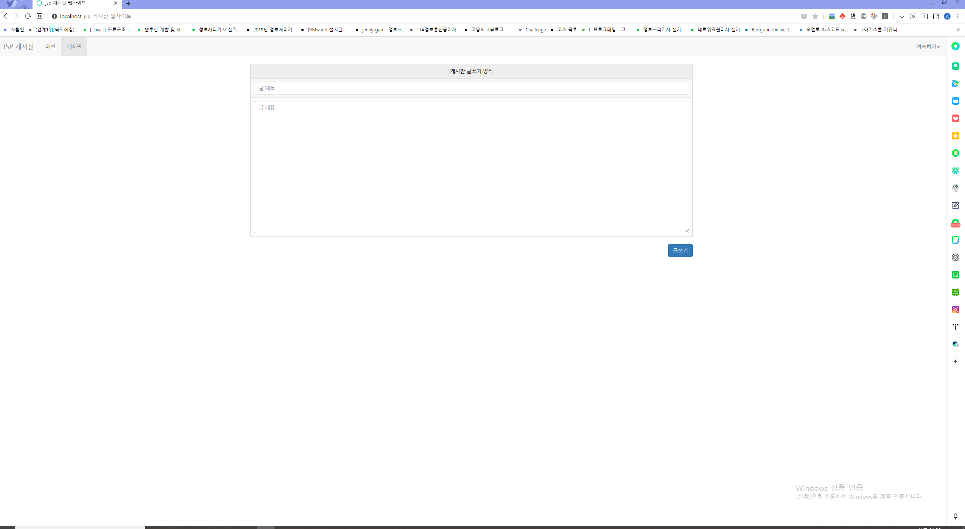
Task: Click the Naver N icon in the address bar
Action: 40,16
